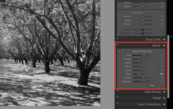Toggle the B & W panel switch
The image size is (173, 109).
pyautogui.click(x=118, y=45)
